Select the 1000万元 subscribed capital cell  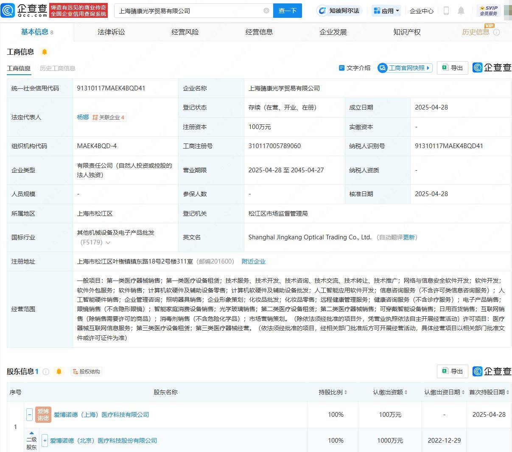point(390,441)
